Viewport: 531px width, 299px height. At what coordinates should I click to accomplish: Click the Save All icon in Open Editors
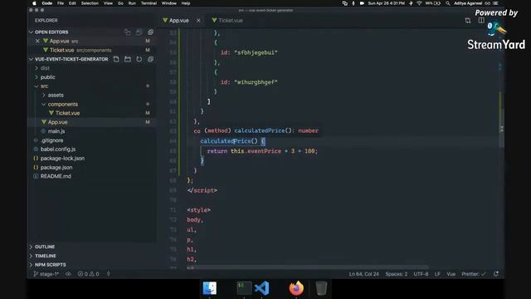click(139, 32)
